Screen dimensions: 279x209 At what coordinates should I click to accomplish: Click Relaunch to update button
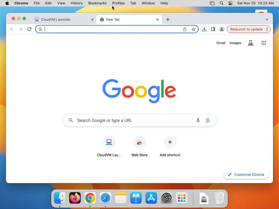246,29
